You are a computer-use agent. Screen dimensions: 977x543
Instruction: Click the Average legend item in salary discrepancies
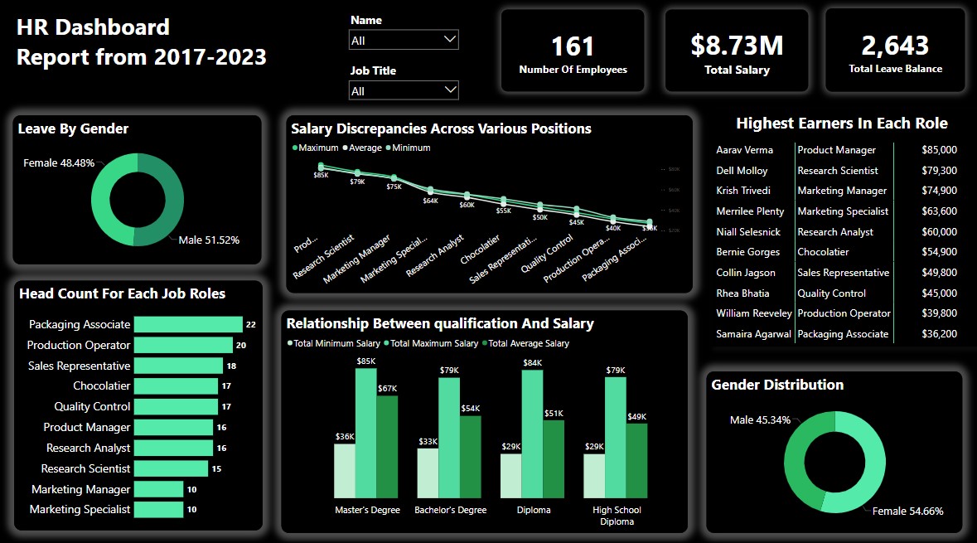362,148
